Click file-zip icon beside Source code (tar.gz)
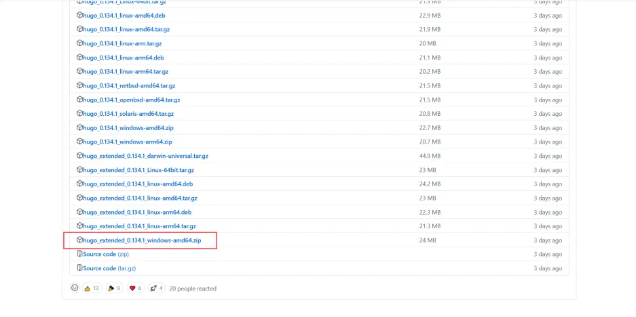636x317 pixels. pyautogui.click(x=79, y=268)
